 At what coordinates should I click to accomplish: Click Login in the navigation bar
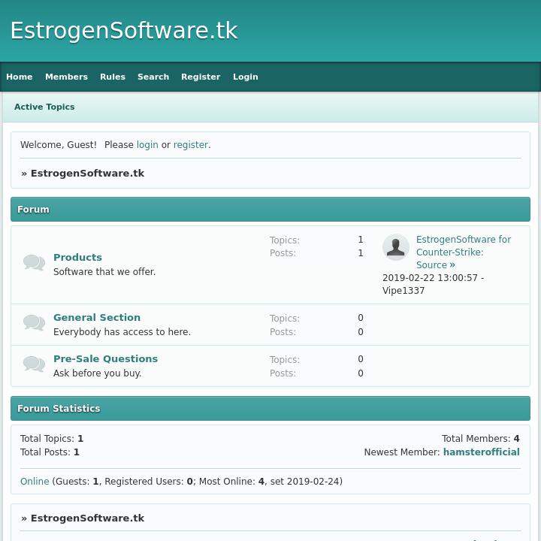coord(245,77)
